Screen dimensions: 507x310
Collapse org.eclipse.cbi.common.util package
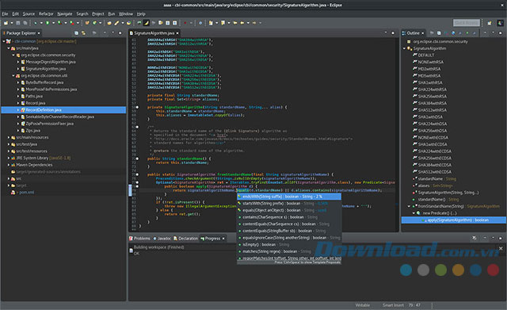[13, 76]
